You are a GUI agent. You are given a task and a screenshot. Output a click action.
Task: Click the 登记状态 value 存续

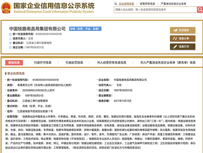pos(37,106)
